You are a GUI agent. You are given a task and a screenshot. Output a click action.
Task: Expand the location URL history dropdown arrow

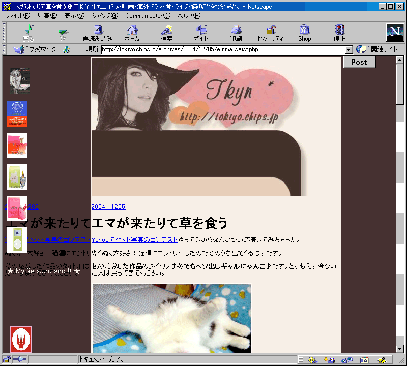tap(349, 49)
